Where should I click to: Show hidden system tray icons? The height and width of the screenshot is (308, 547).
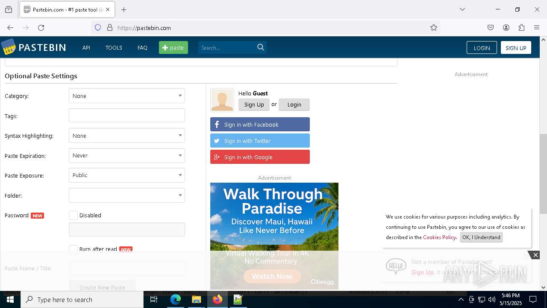461,299
